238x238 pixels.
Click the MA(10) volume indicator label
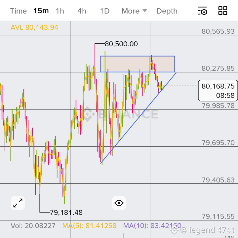click(x=152, y=226)
